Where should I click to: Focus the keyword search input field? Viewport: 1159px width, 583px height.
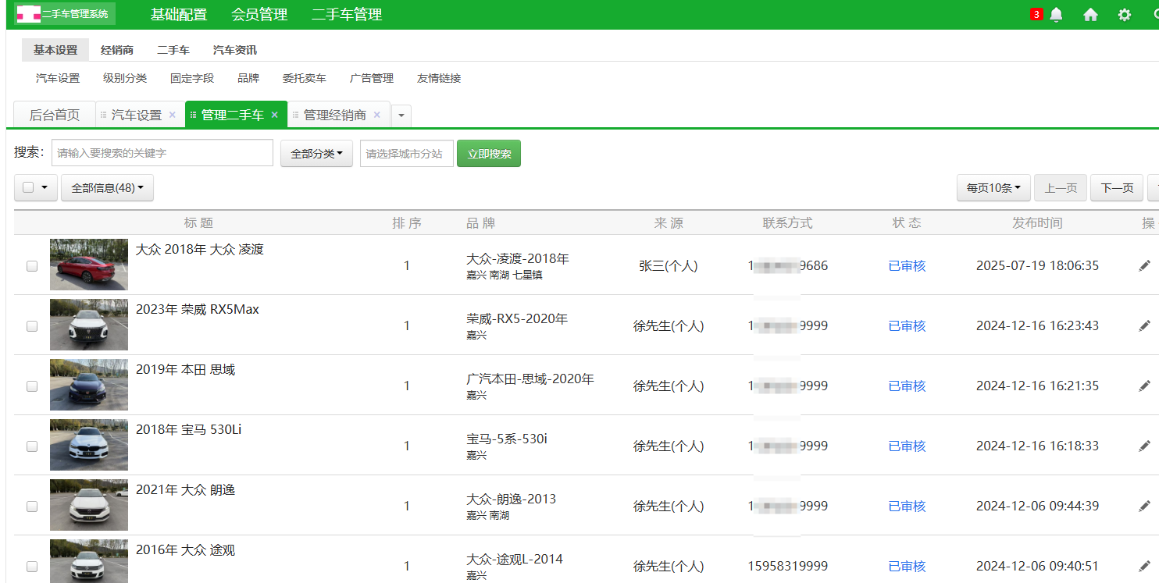click(162, 153)
